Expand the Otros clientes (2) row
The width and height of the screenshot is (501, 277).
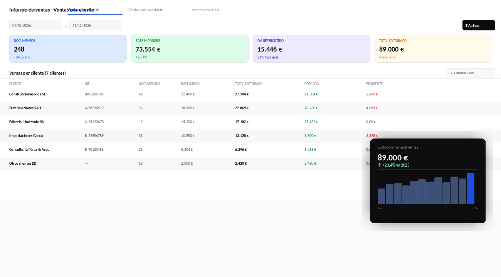(250, 164)
